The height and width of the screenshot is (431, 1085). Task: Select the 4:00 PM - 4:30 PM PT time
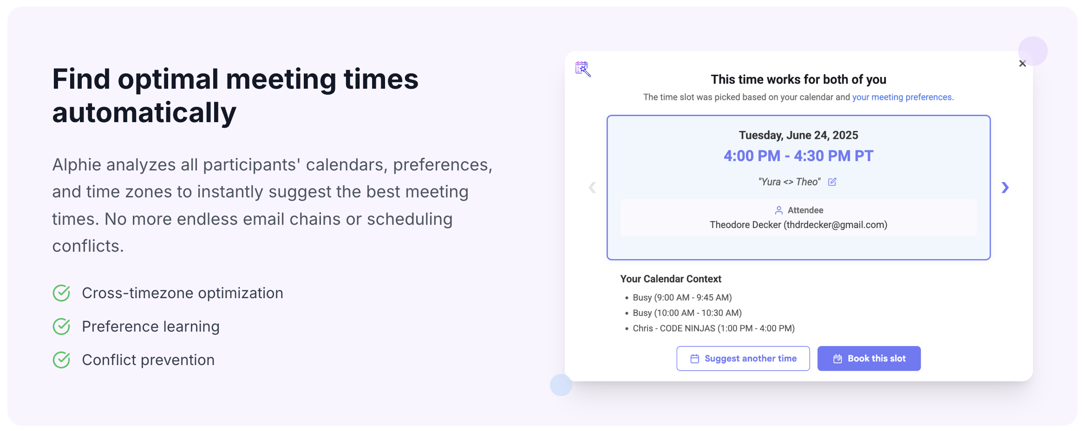pos(798,156)
